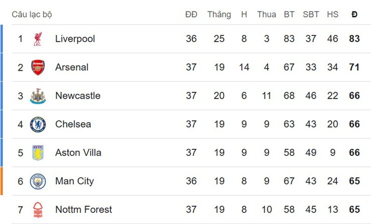The height and width of the screenshot is (224, 371).
Task: Click the bold Đ points header
Action: [354, 15]
